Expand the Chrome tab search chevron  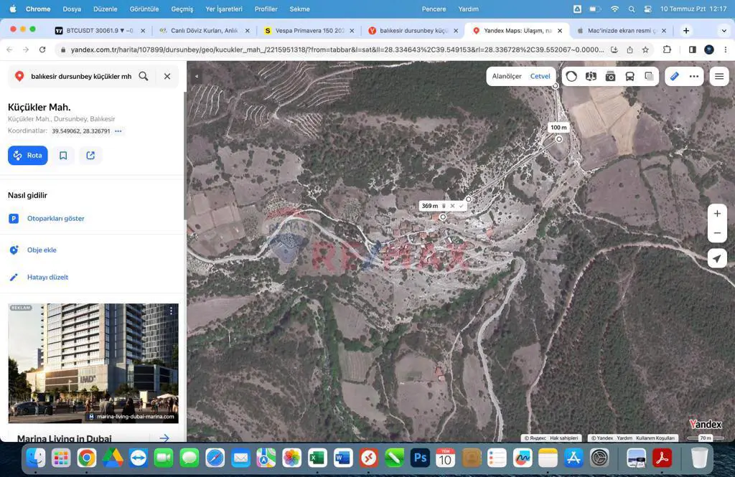[x=724, y=30]
